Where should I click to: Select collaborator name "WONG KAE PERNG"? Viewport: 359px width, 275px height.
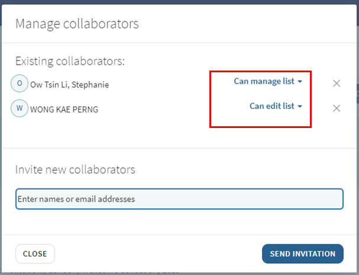64,110
